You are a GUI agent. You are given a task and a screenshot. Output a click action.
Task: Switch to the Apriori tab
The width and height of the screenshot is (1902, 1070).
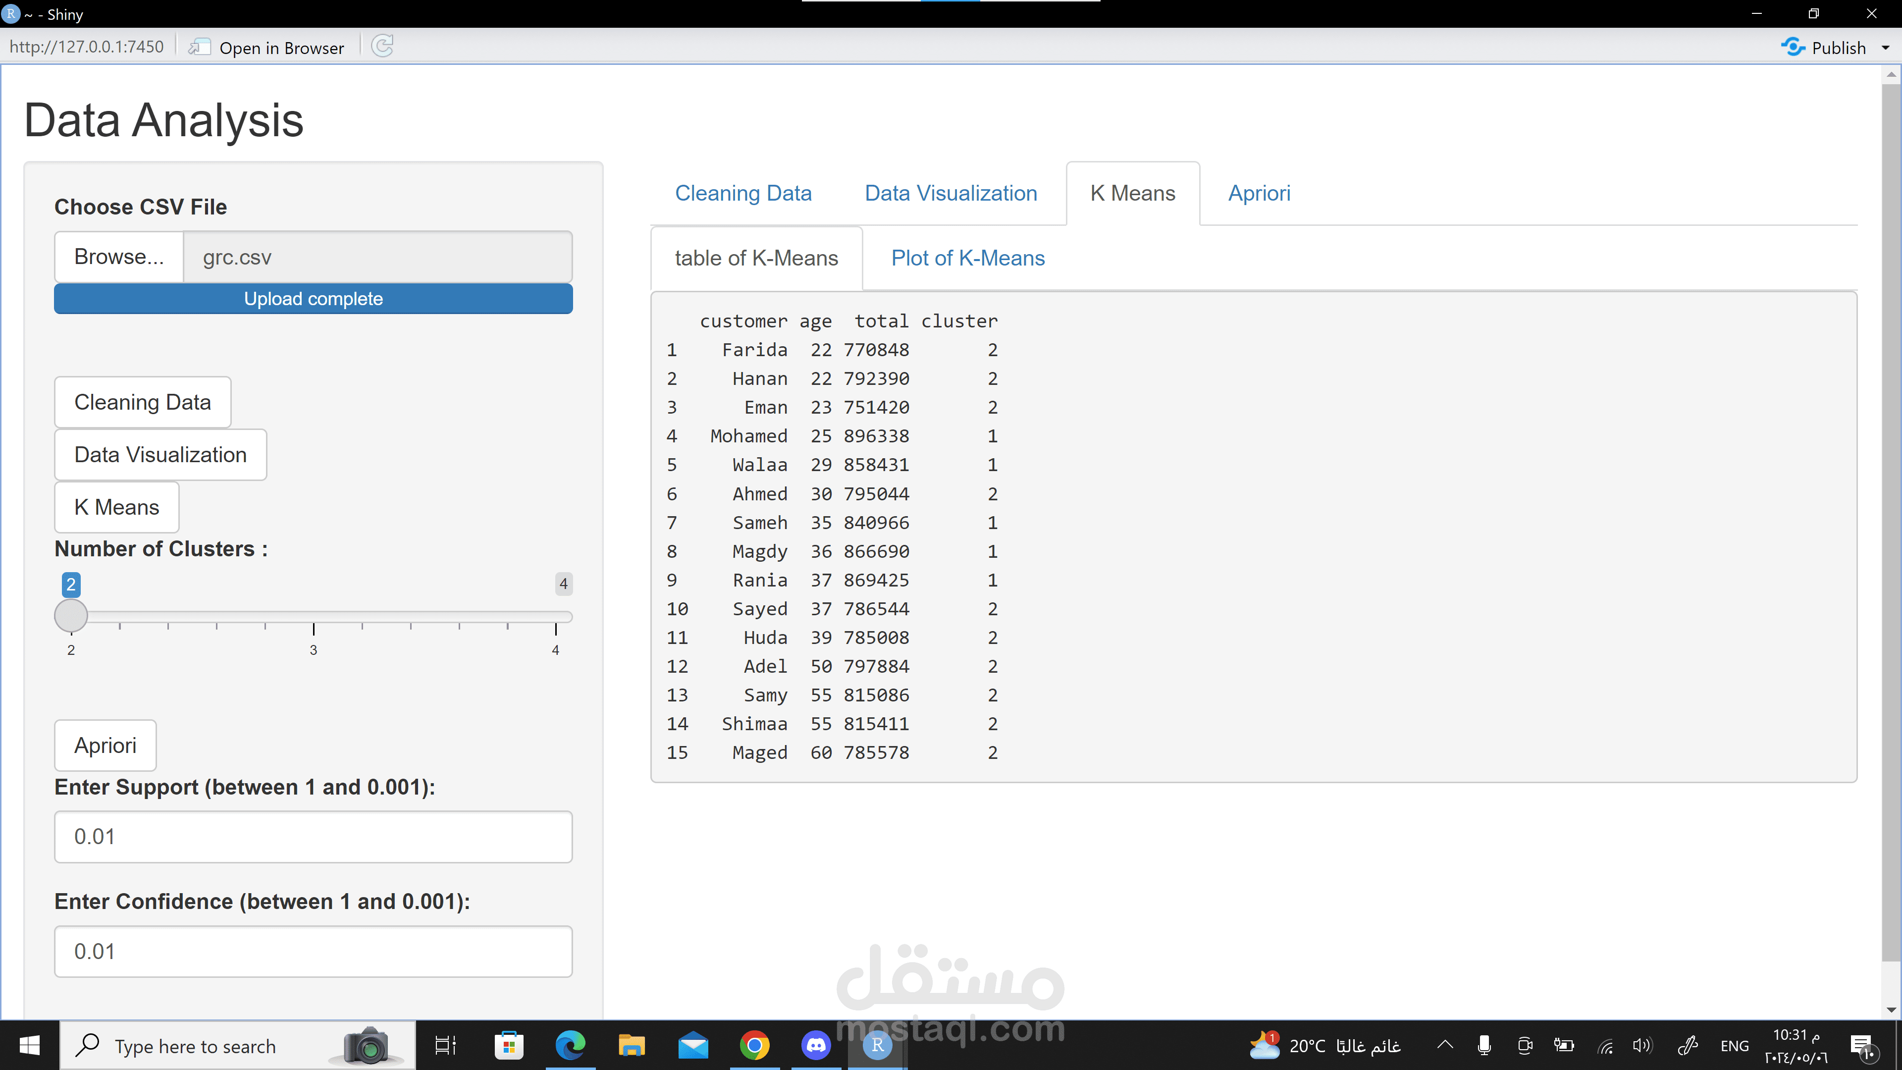(1259, 194)
